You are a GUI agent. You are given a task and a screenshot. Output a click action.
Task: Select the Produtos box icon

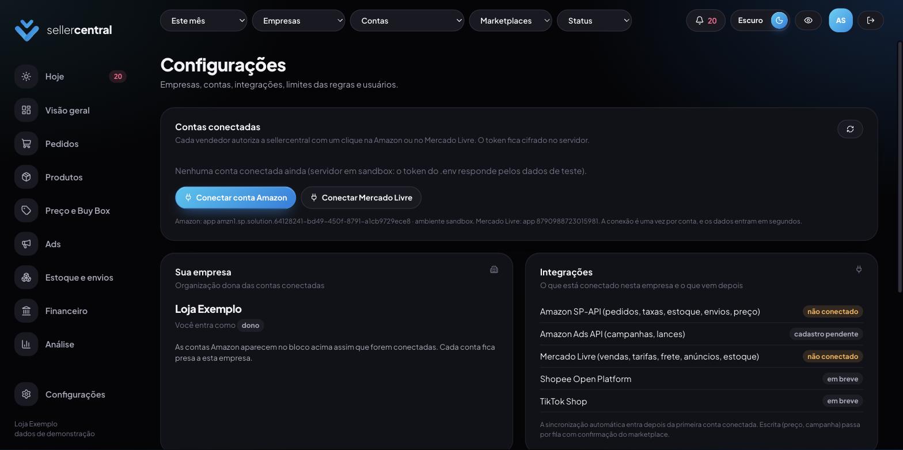[x=26, y=177]
